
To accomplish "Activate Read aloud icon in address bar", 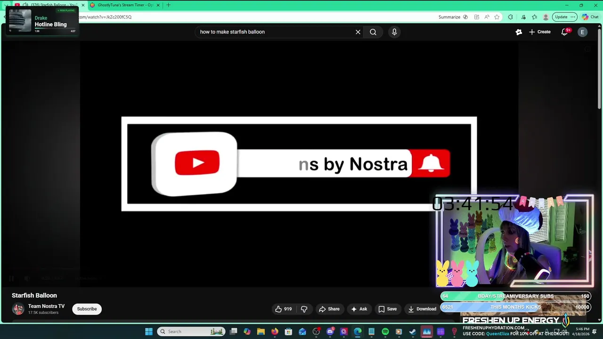I will point(487,17).
